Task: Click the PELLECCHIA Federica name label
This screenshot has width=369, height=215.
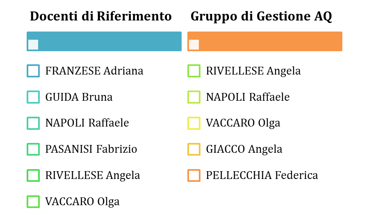Action: (x=262, y=175)
